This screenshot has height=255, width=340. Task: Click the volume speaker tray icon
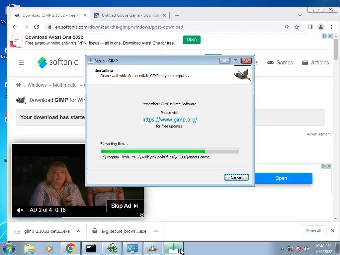[x=306, y=249]
